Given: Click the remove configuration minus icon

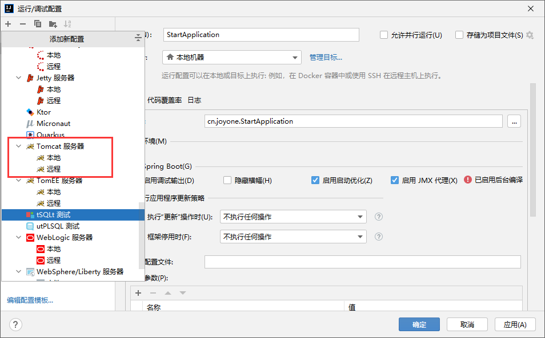Looking at the screenshot, I should [23, 24].
